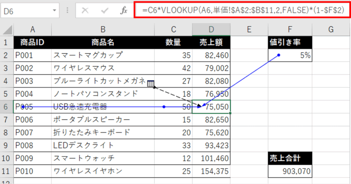This screenshot has height=184, width=351.
Task: Select column A header
Action: pos(32,30)
